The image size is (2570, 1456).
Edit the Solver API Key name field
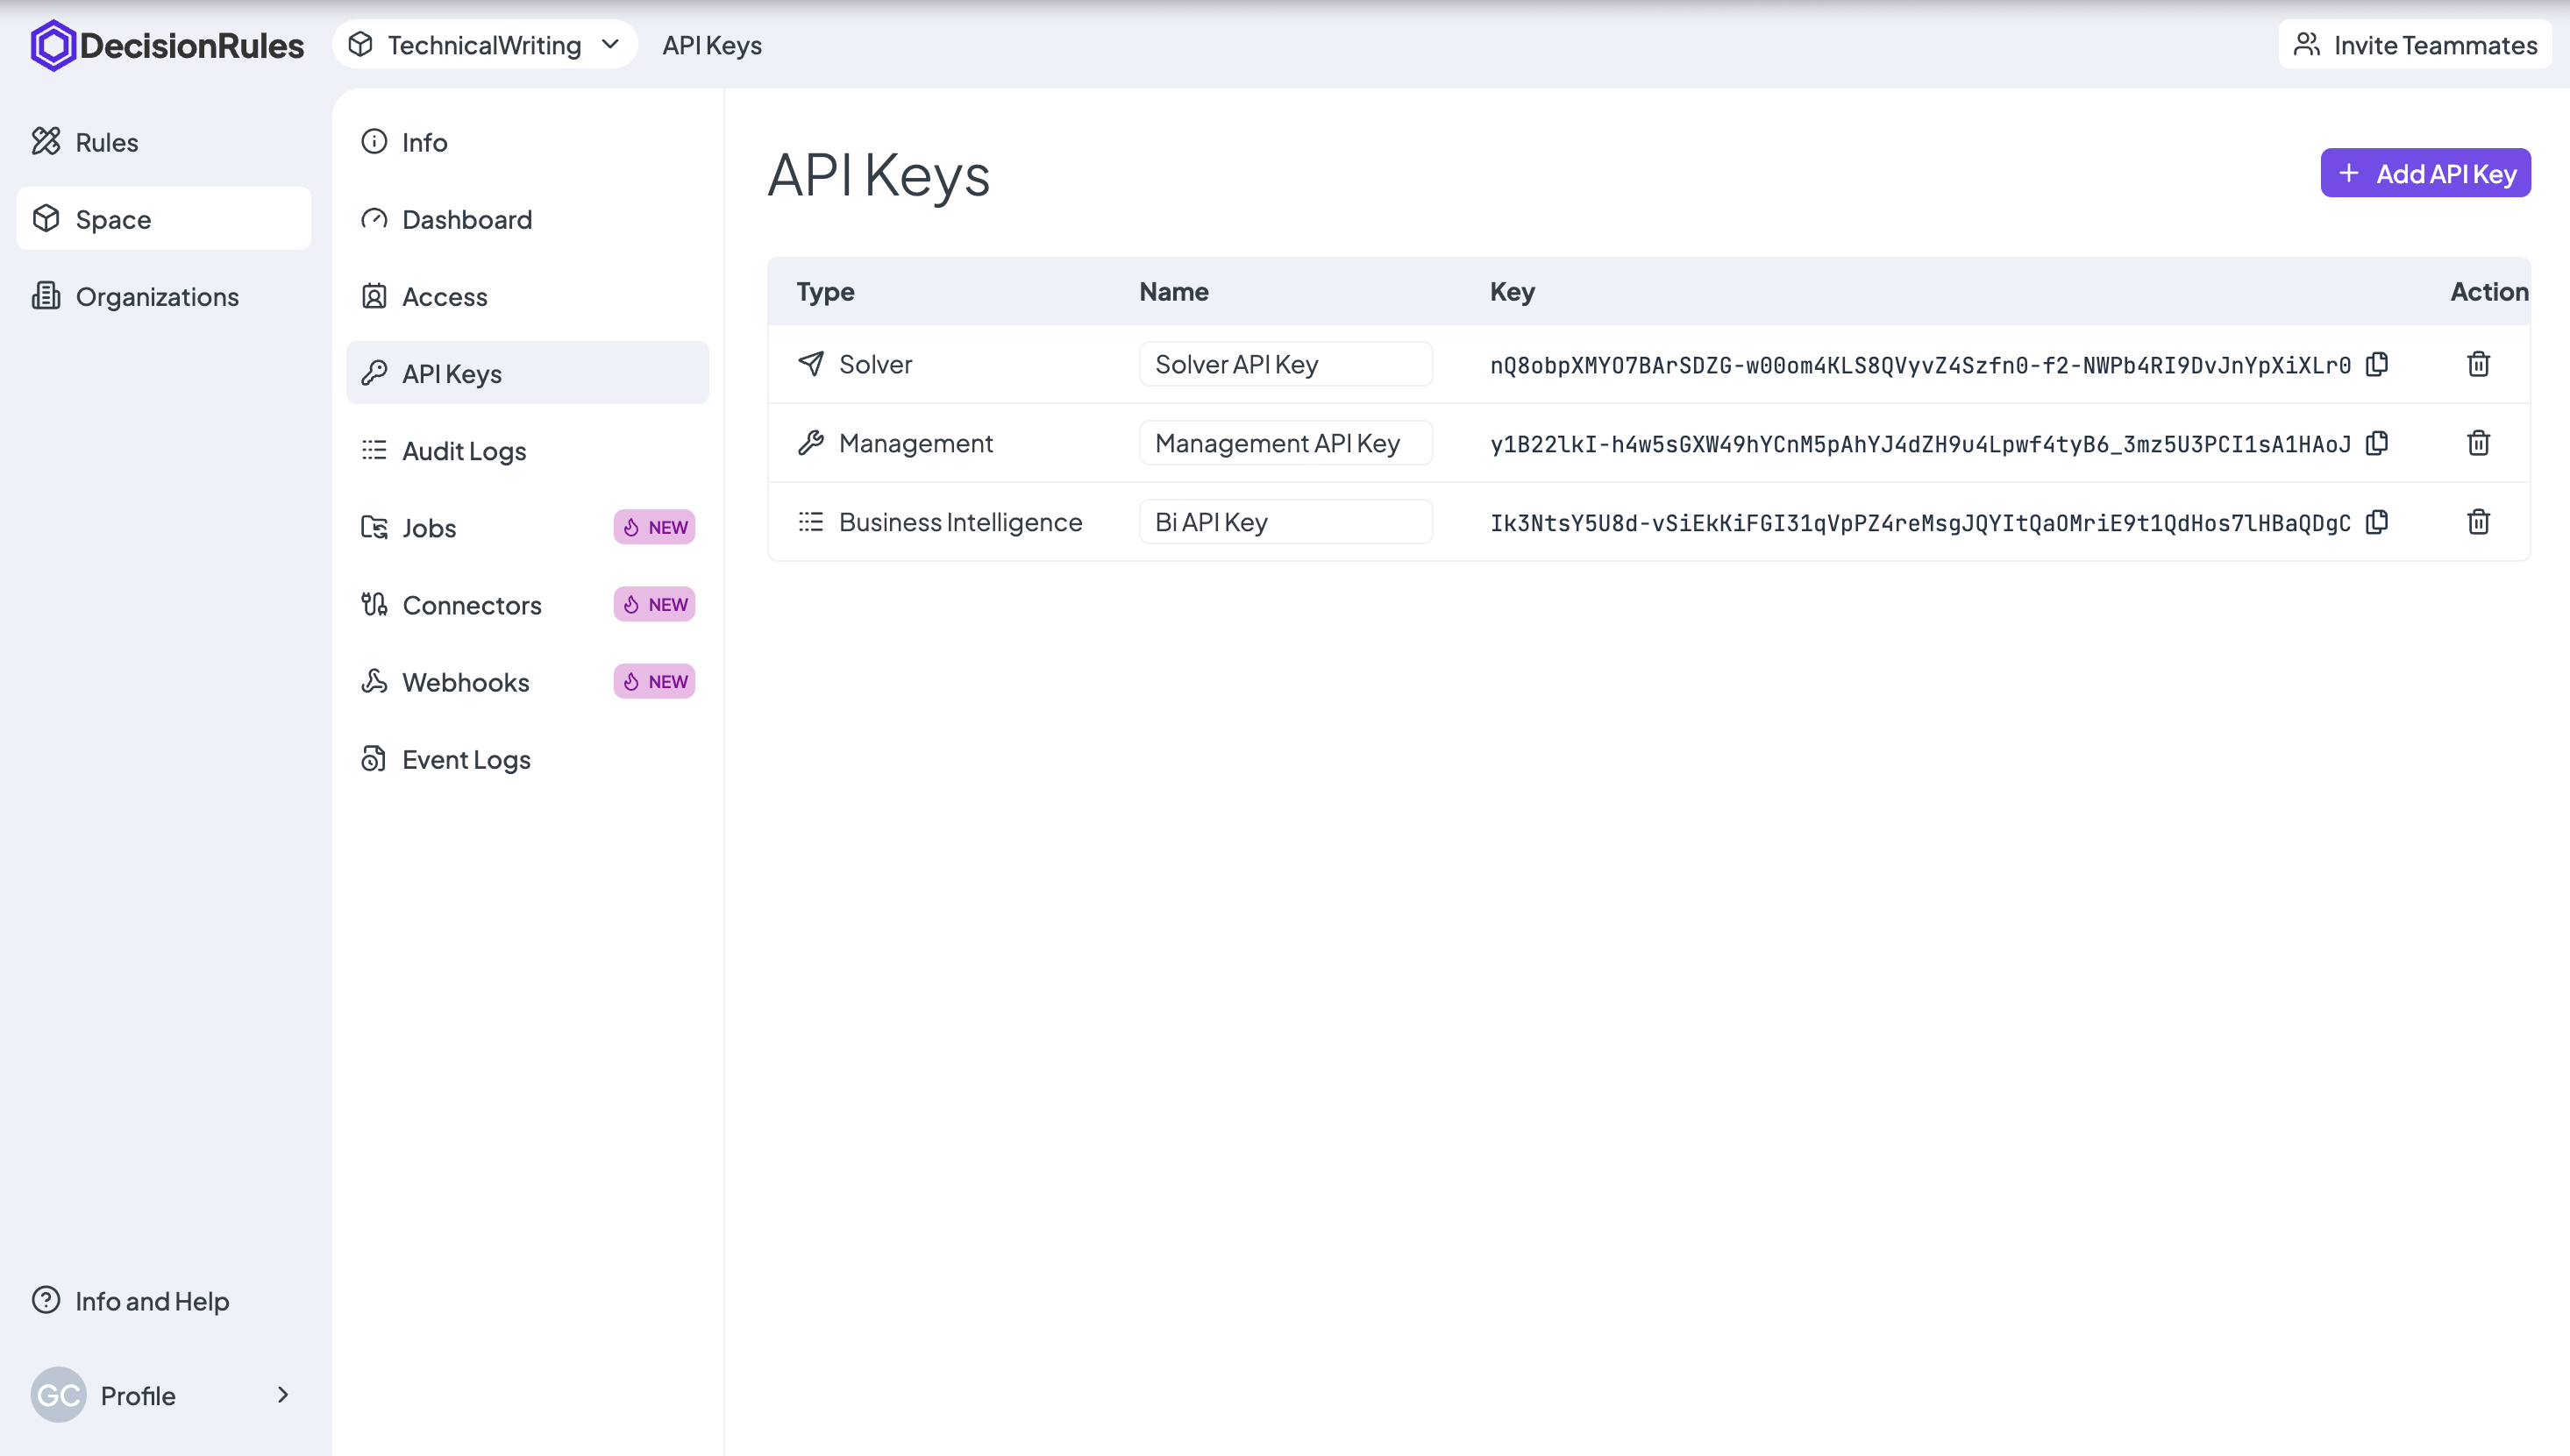(1285, 364)
